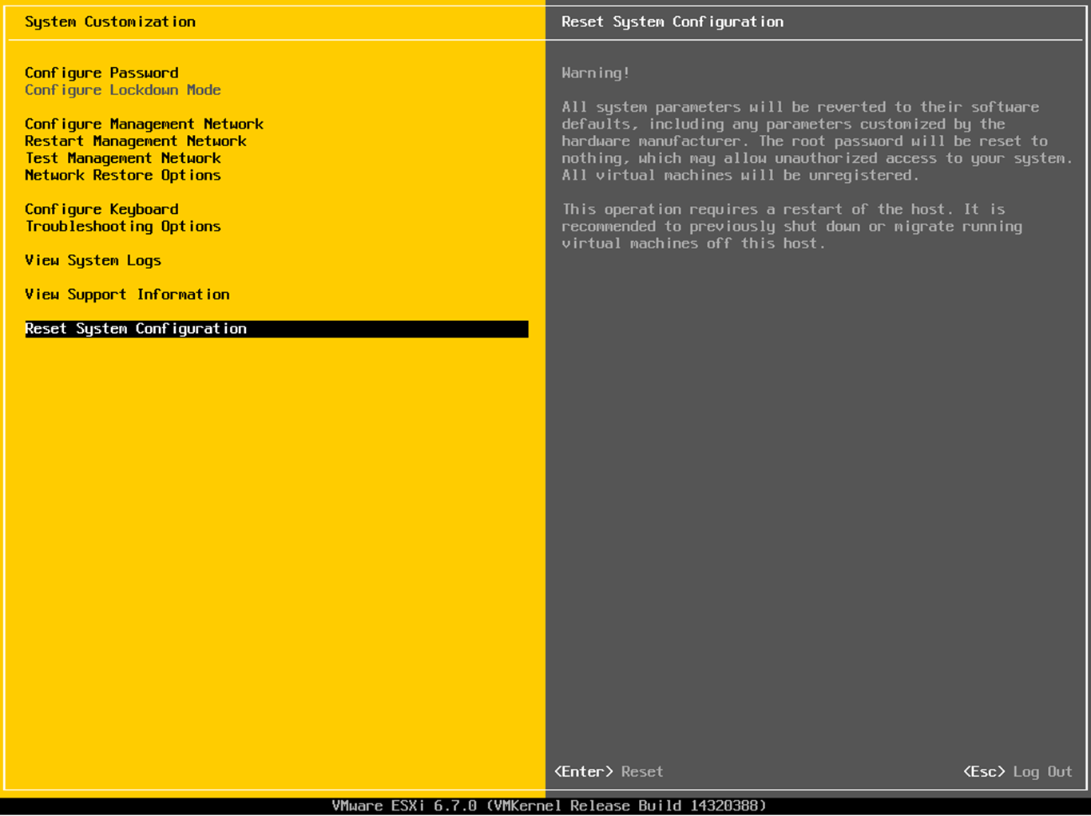Select View System Logs

pos(93,260)
